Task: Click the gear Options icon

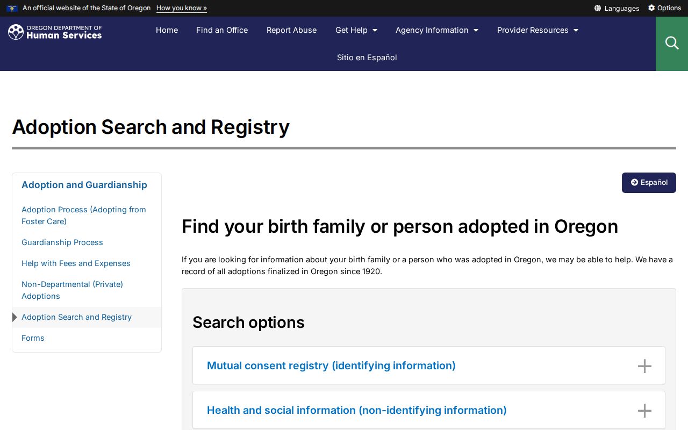Action: tap(651, 8)
